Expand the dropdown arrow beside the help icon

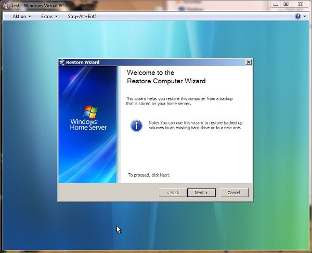[304, 16]
